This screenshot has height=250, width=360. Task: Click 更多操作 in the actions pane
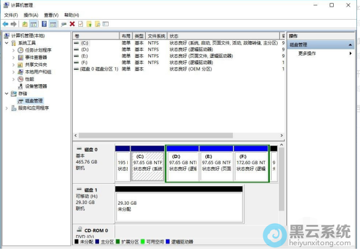pyautogui.click(x=307, y=53)
